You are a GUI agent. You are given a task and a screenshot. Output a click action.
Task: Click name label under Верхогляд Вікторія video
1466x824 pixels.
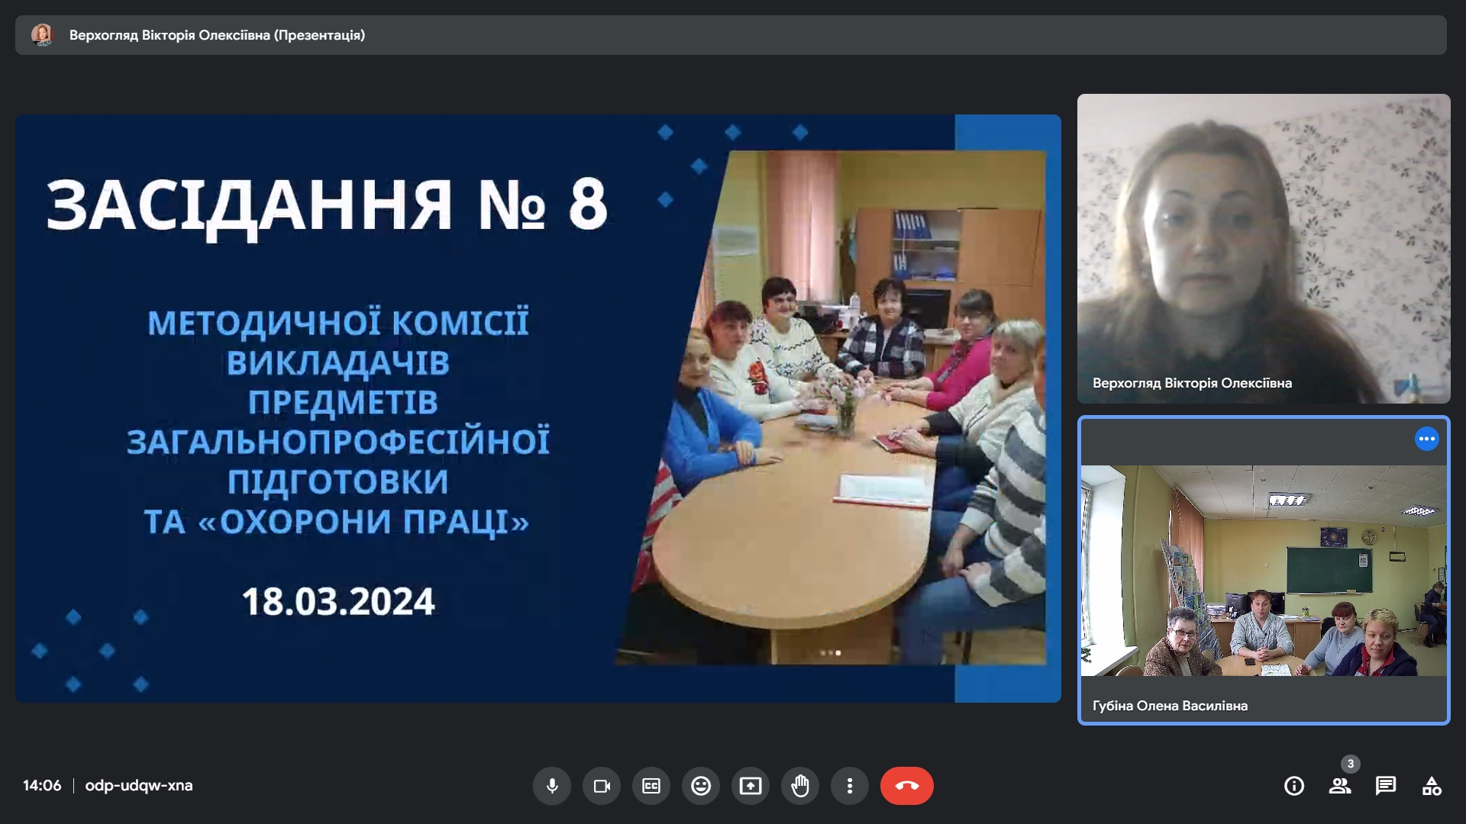click(1192, 383)
